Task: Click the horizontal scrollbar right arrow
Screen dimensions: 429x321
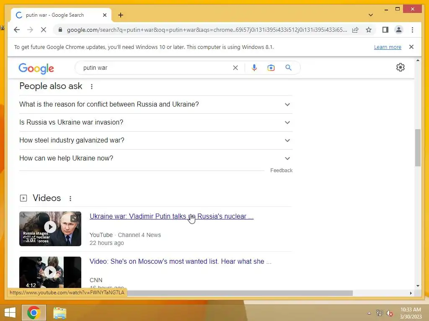Action: tap(411, 293)
